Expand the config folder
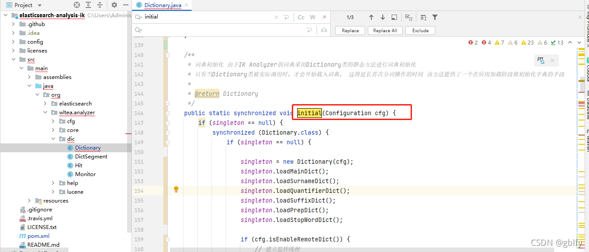The height and width of the screenshot is (252, 589). (x=14, y=42)
